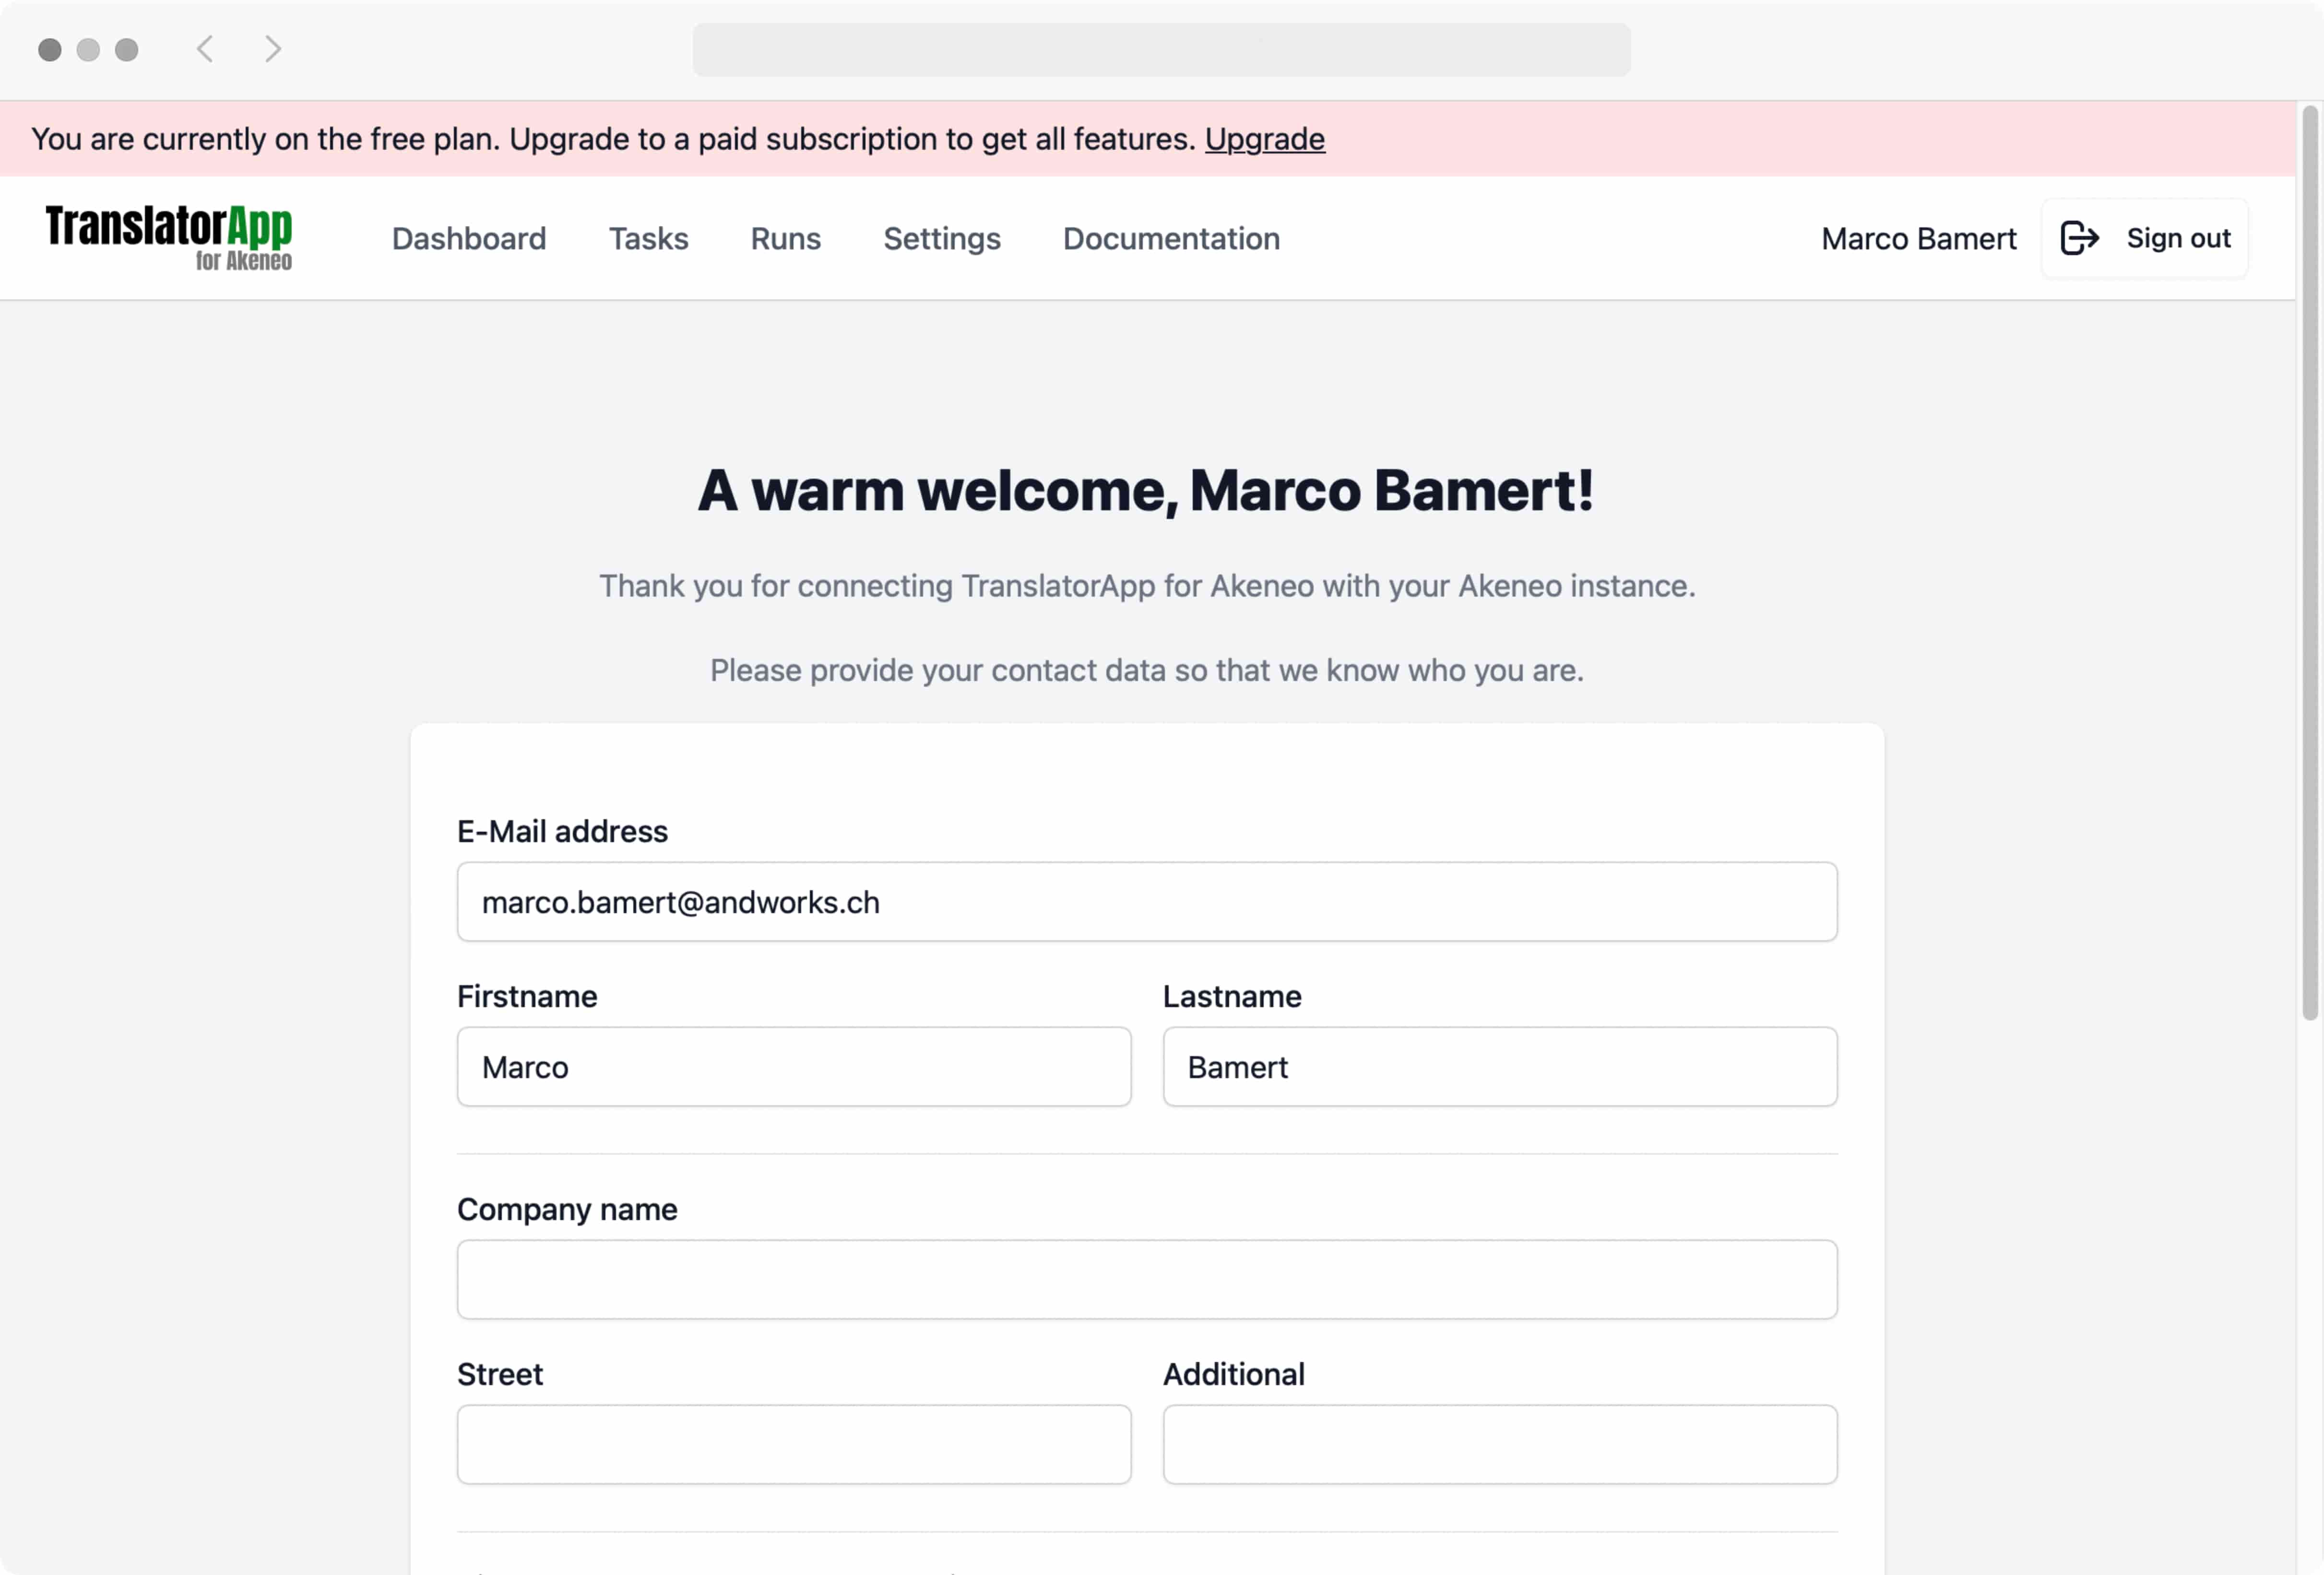Click the Marco Bamert account name
The width and height of the screenshot is (2324, 1575).
[x=1918, y=238]
